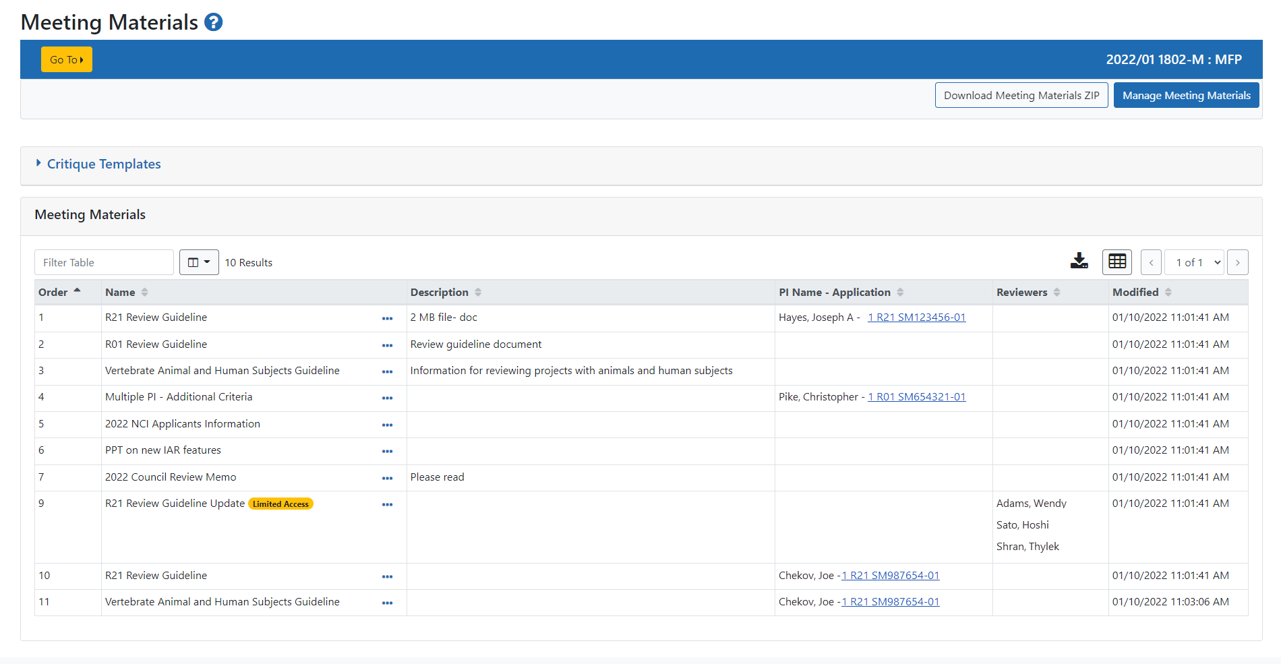Open ellipsis menu for row 10 R21 Review Guideline
1281x664 pixels.
[387, 576]
